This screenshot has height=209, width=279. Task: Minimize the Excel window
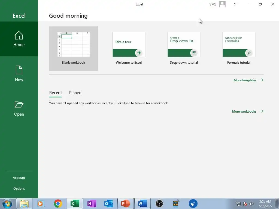[247, 4]
